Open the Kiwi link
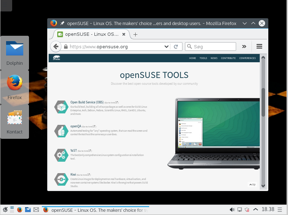The width and height of the screenshot is (288, 215). [73, 175]
